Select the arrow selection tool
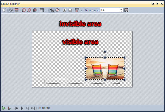This screenshot has height=112, width=165. click(x=4, y=10)
